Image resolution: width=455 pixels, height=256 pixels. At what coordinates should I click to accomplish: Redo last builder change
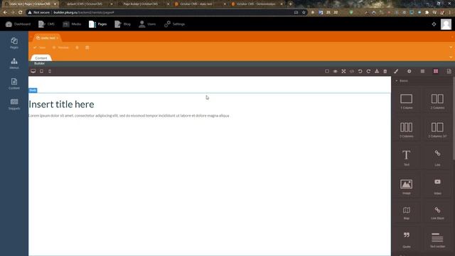[368, 71]
